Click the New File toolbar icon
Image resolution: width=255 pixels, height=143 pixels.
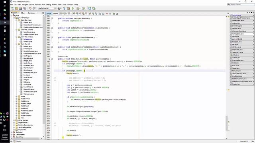pos(13,8)
